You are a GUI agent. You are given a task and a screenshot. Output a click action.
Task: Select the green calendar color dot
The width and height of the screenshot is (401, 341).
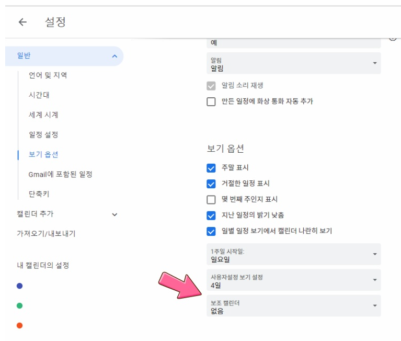19,305
